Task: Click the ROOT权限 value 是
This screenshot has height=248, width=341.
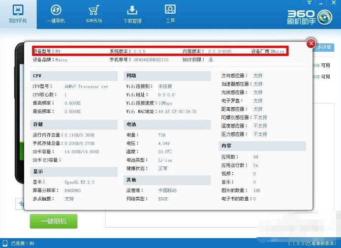Action: point(211,60)
